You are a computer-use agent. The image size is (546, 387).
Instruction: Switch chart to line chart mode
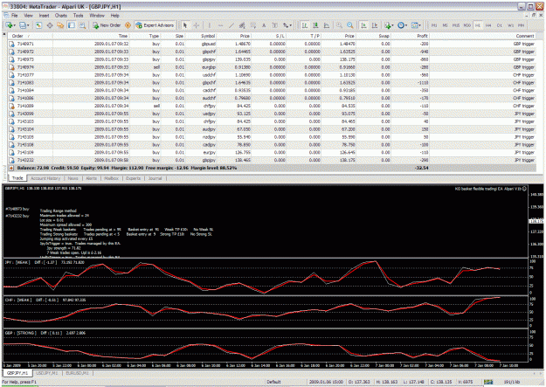click(x=327, y=25)
